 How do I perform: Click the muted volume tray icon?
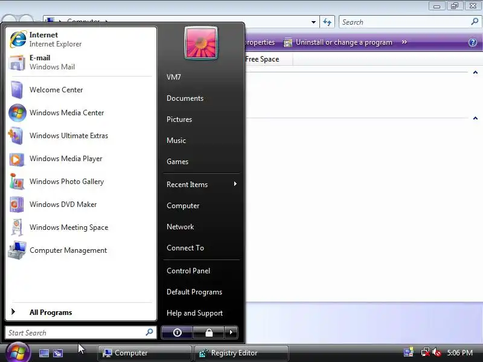[437, 352]
